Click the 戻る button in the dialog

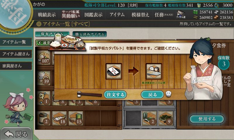click(152, 94)
